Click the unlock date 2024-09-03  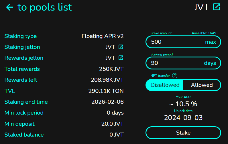[183, 117]
